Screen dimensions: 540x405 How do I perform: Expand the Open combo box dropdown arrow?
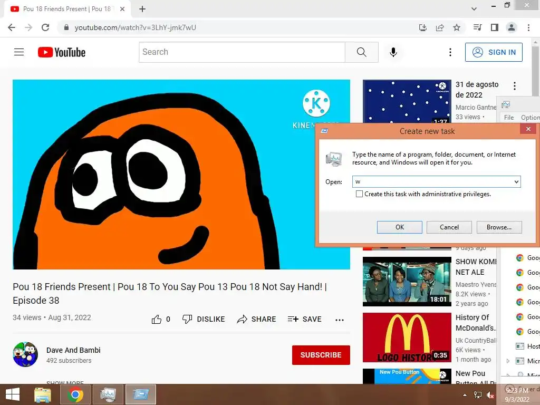coord(516,182)
